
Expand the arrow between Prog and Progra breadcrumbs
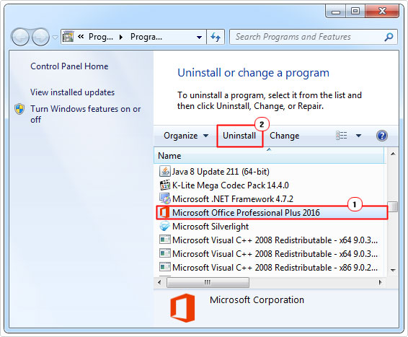tap(121, 38)
